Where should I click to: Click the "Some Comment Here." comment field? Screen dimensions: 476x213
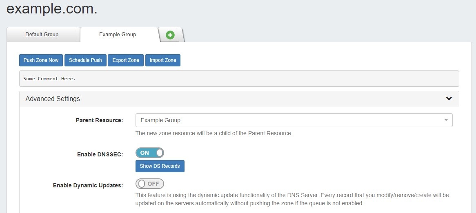tap(239, 79)
